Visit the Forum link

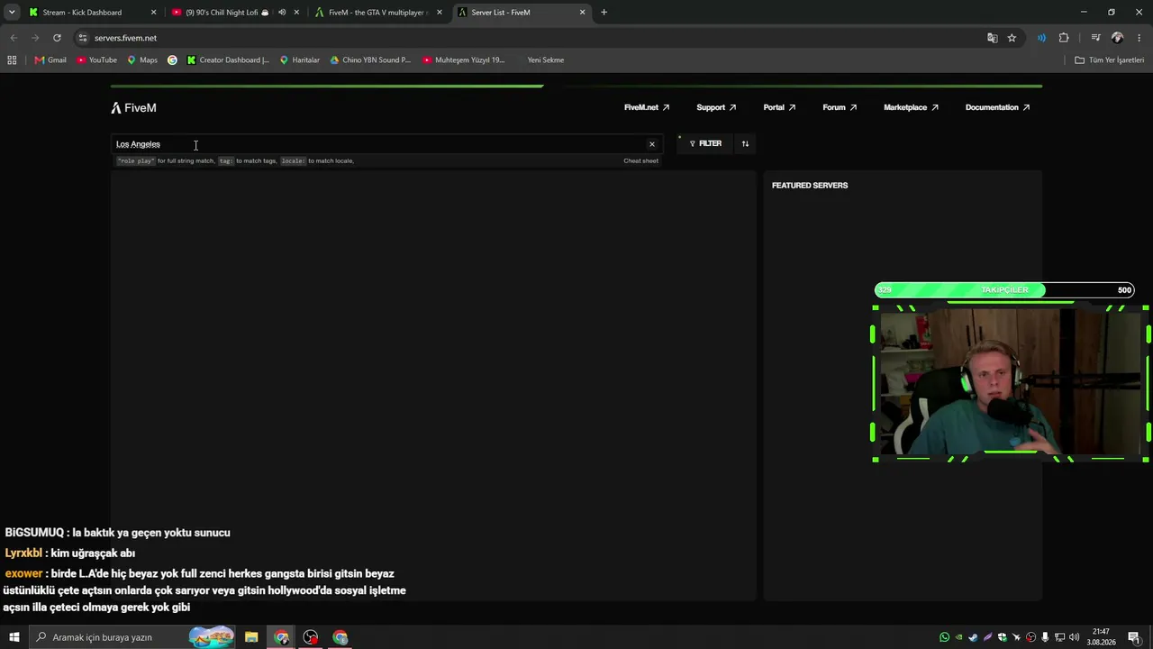pyautogui.click(x=840, y=107)
